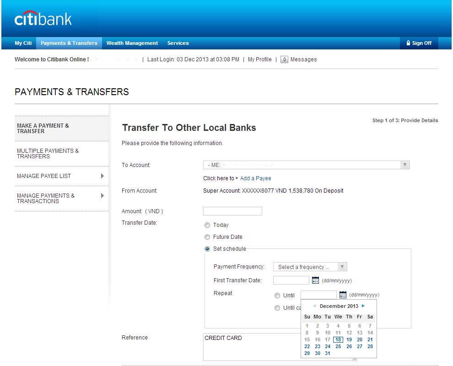Pick day 31 in the calendar
The width and height of the screenshot is (453, 366).
point(327,353)
